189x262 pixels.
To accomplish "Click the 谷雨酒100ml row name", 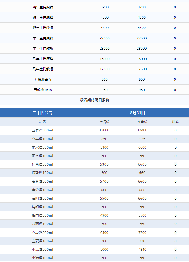I will click(x=42, y=224).
